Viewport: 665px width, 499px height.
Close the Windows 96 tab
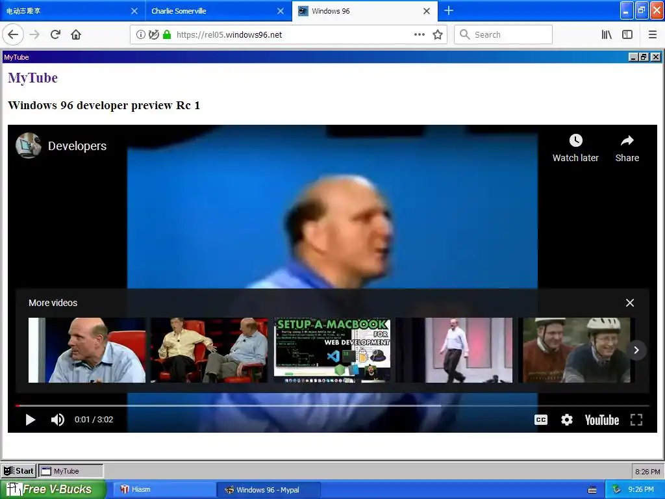click(x=427, y=11)
